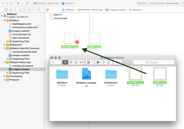Select the AppIcon asset
This screenshot has width=184, height=129.
point(56,14)
